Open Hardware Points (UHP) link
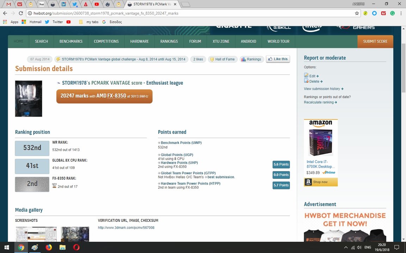406x253 pixels. pos(179,163)
